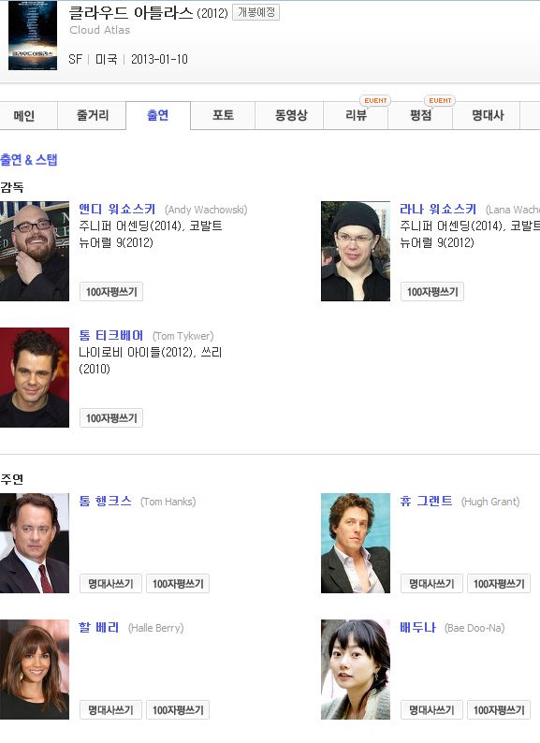The image size is (540, 743).
Task: Switch to the 줄거리 tab
Action: tap(92, 115)
